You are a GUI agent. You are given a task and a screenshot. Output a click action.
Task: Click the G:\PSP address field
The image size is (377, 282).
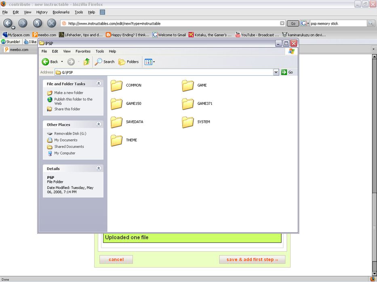tap(164, 72)
